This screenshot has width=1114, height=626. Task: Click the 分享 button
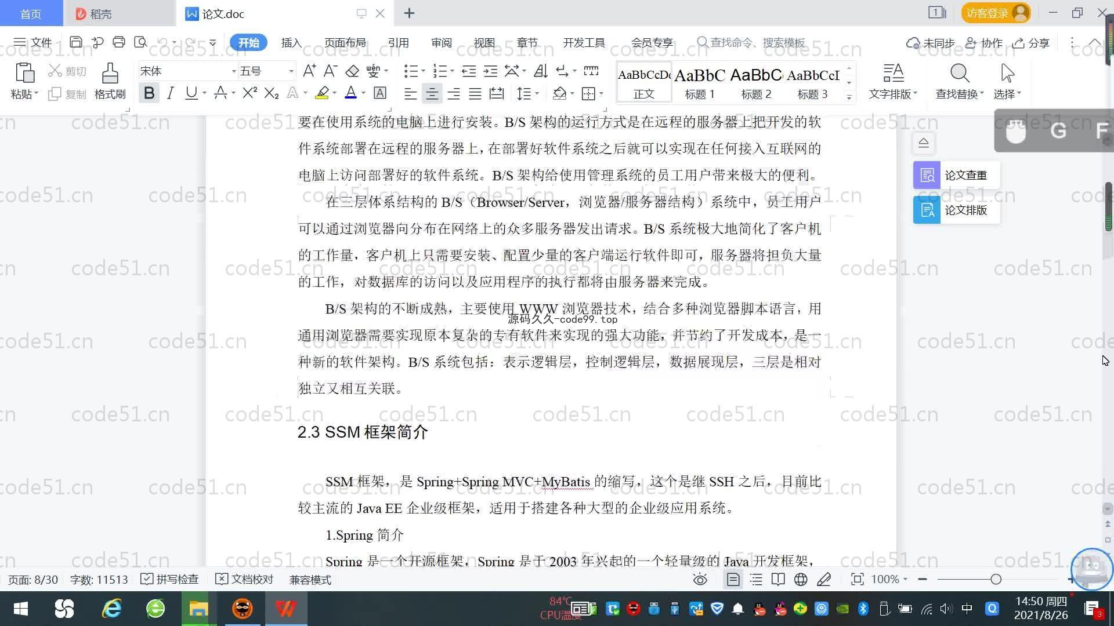click(x=1031, y=42)
